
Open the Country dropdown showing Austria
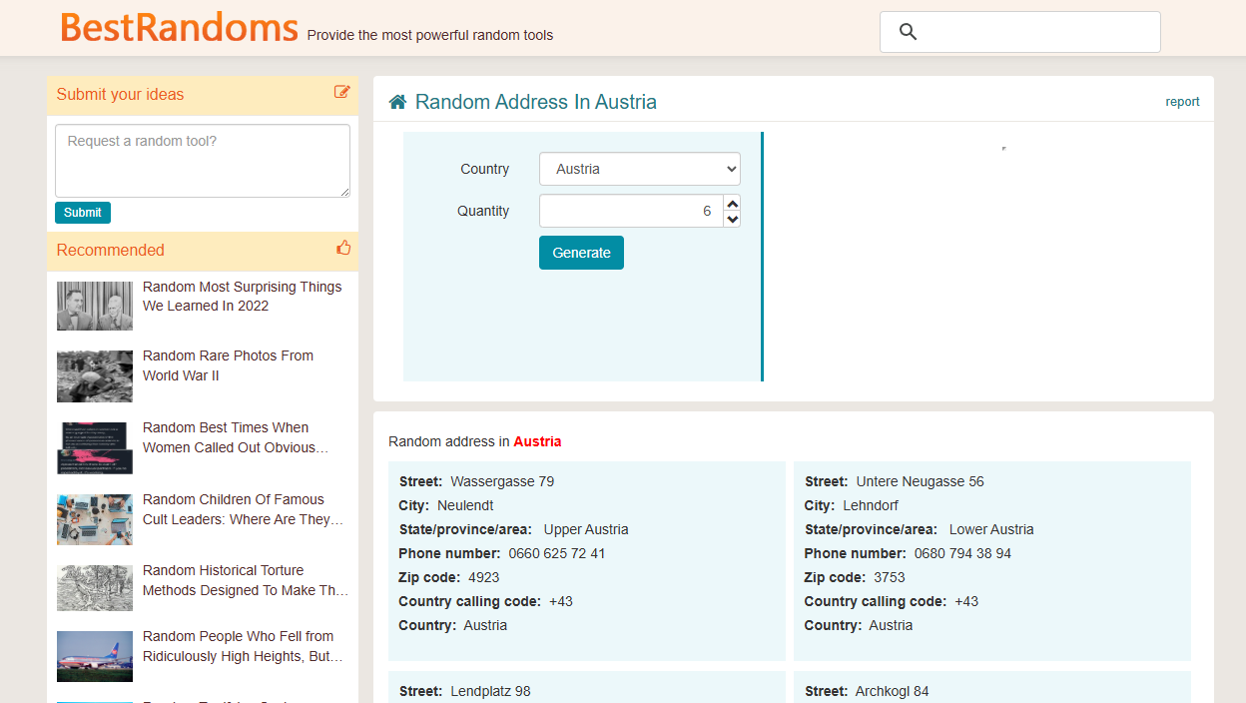pos(639,169)
